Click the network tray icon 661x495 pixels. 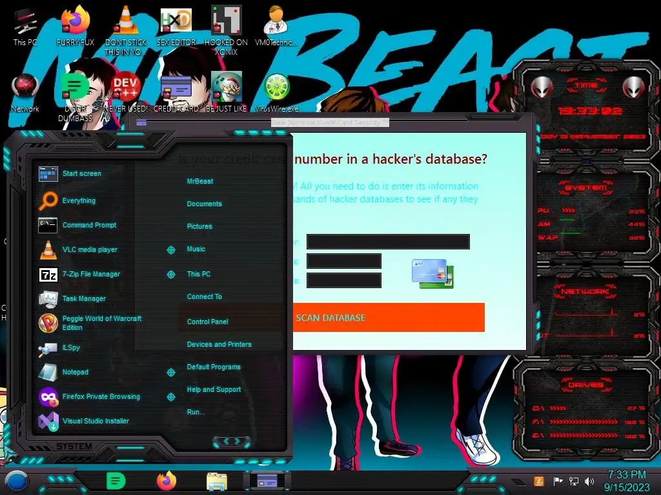coord(574,481)
